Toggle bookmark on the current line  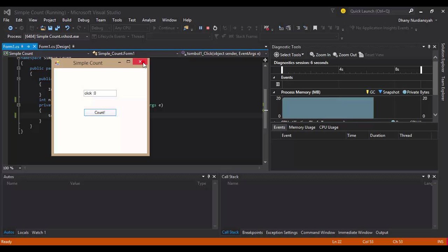315,28
